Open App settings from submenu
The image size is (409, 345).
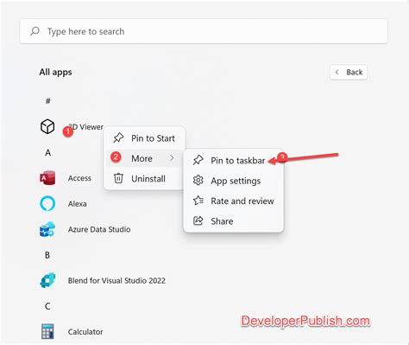233,181
